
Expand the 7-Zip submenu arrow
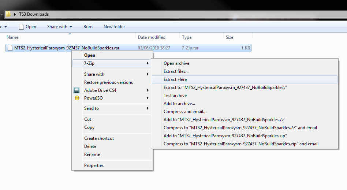coord(148,63)
